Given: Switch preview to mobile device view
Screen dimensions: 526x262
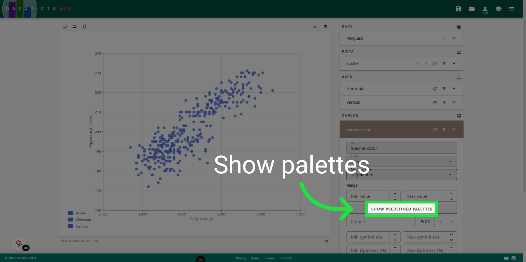Looking at the screenshot, I should (84, 27).
